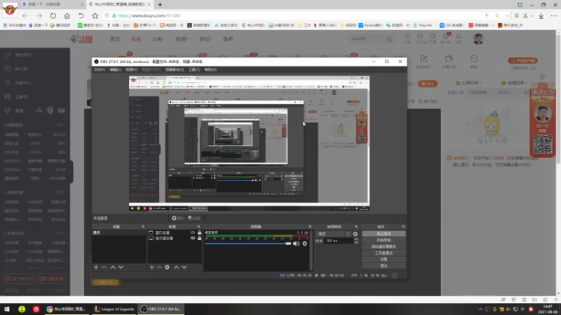Open the 渐变 transition dropdown
This screenshot has width=561, height=315.
[x=333, y=234]
